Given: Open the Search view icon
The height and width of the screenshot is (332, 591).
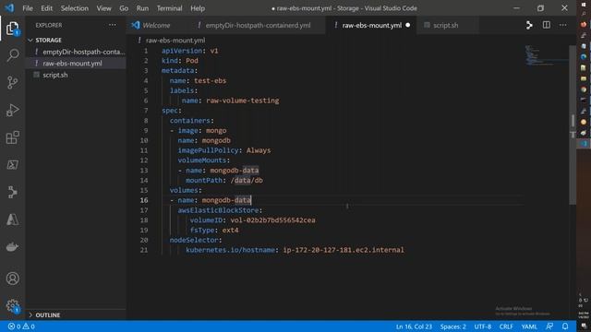Looking at the screenshot, I should [x=12, y=55].
